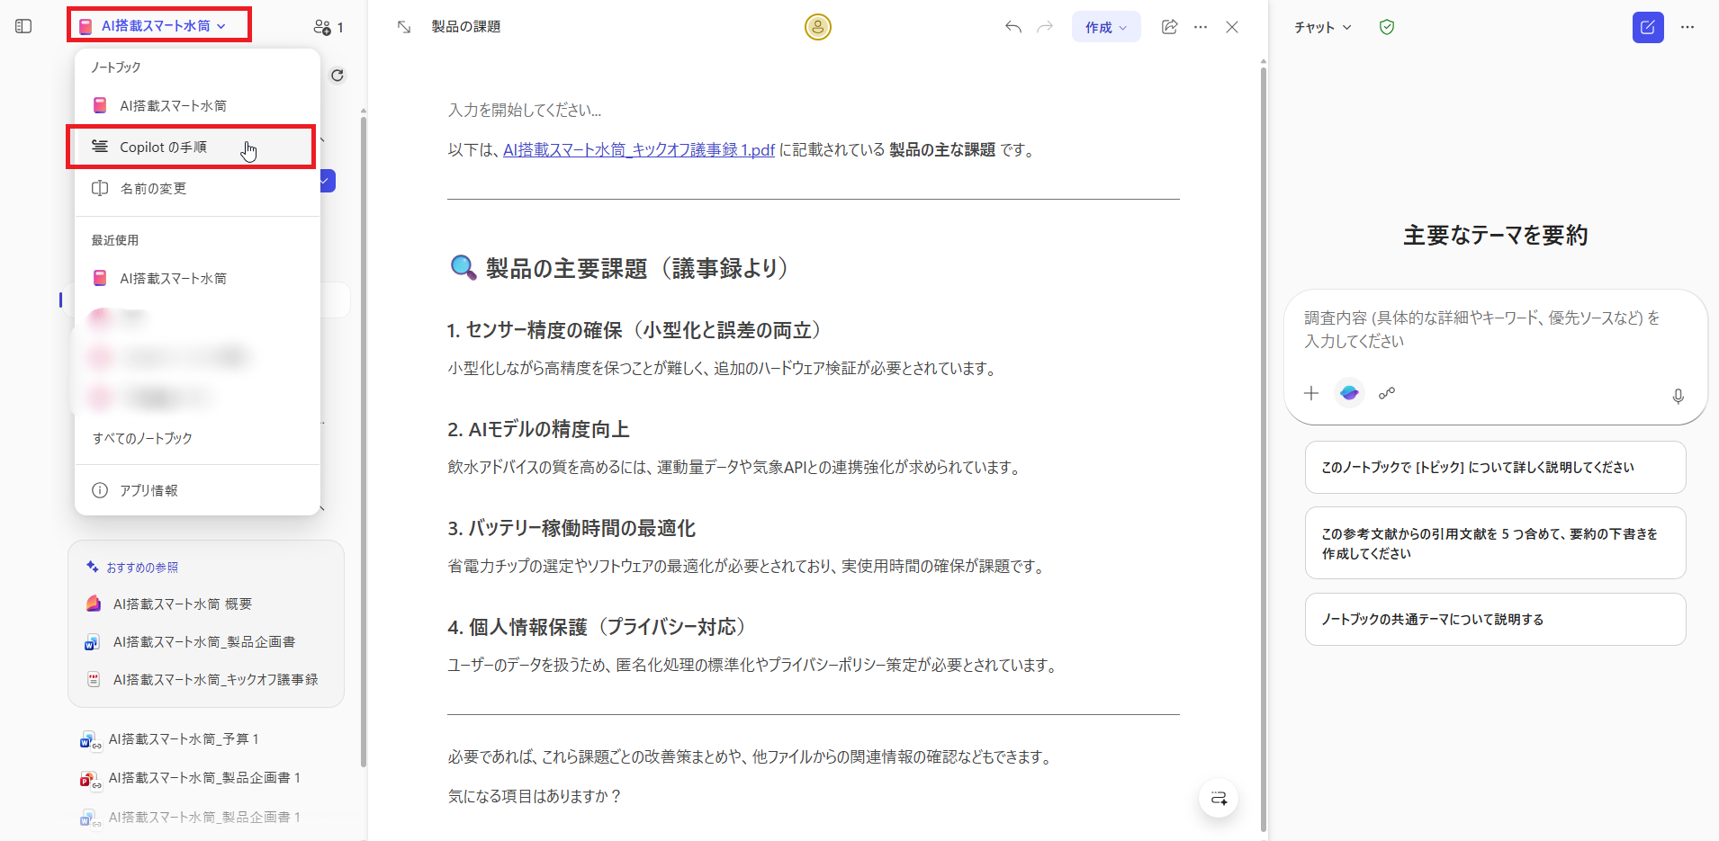Open アプリ情報 from the menu

pos(147,490)
